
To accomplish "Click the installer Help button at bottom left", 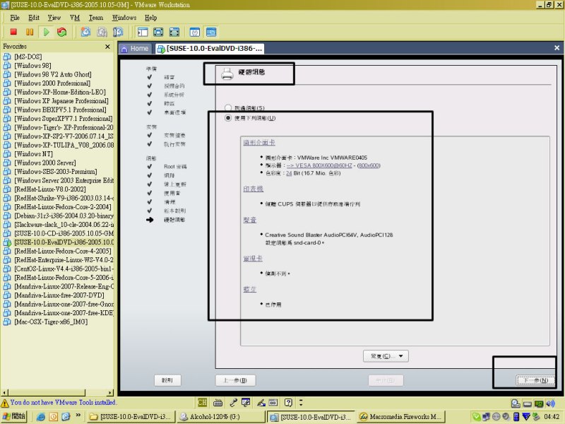I will click(167, 380).
